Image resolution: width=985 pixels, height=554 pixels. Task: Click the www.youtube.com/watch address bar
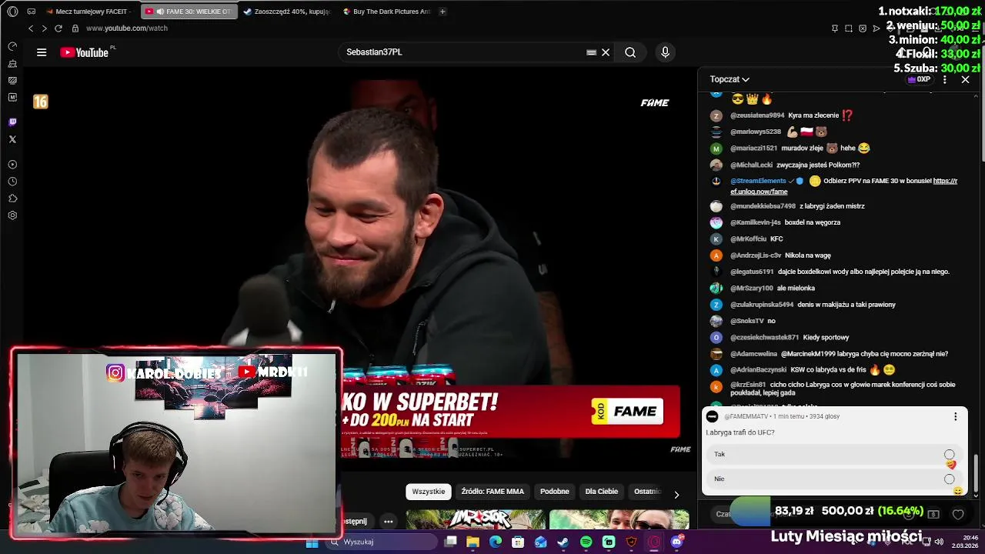(x=127, y=28)
